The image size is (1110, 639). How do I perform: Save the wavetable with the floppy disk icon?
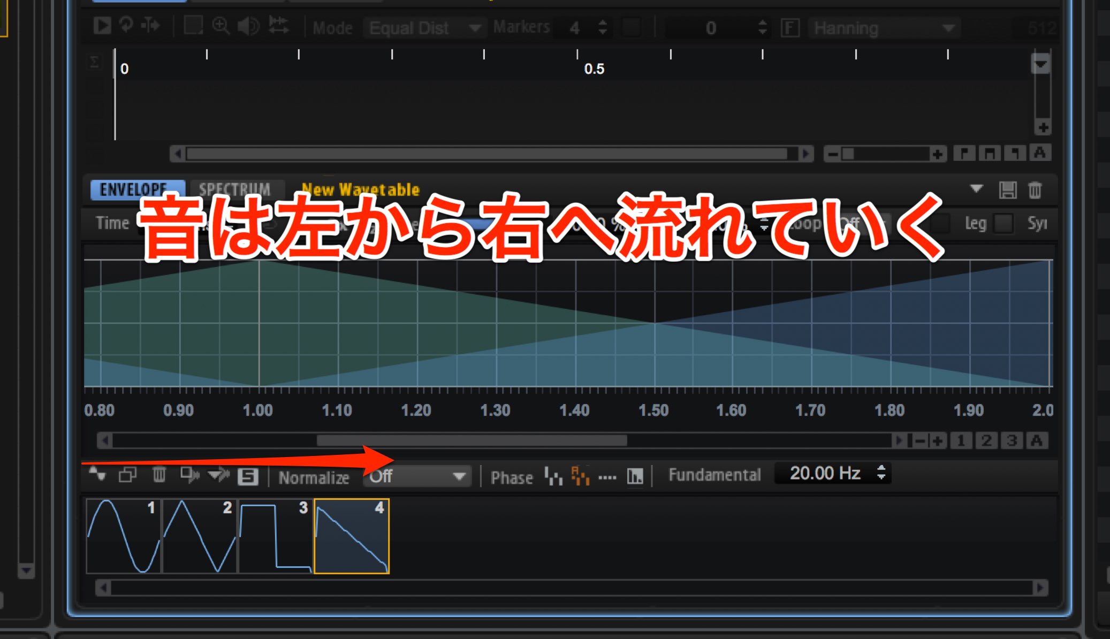point(1007,190)
